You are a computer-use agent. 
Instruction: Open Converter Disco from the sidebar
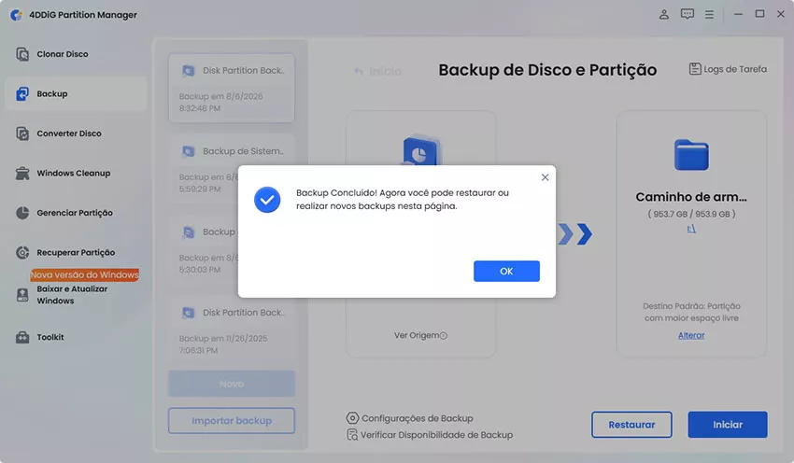pyautogui.click(x=76, y=133)
